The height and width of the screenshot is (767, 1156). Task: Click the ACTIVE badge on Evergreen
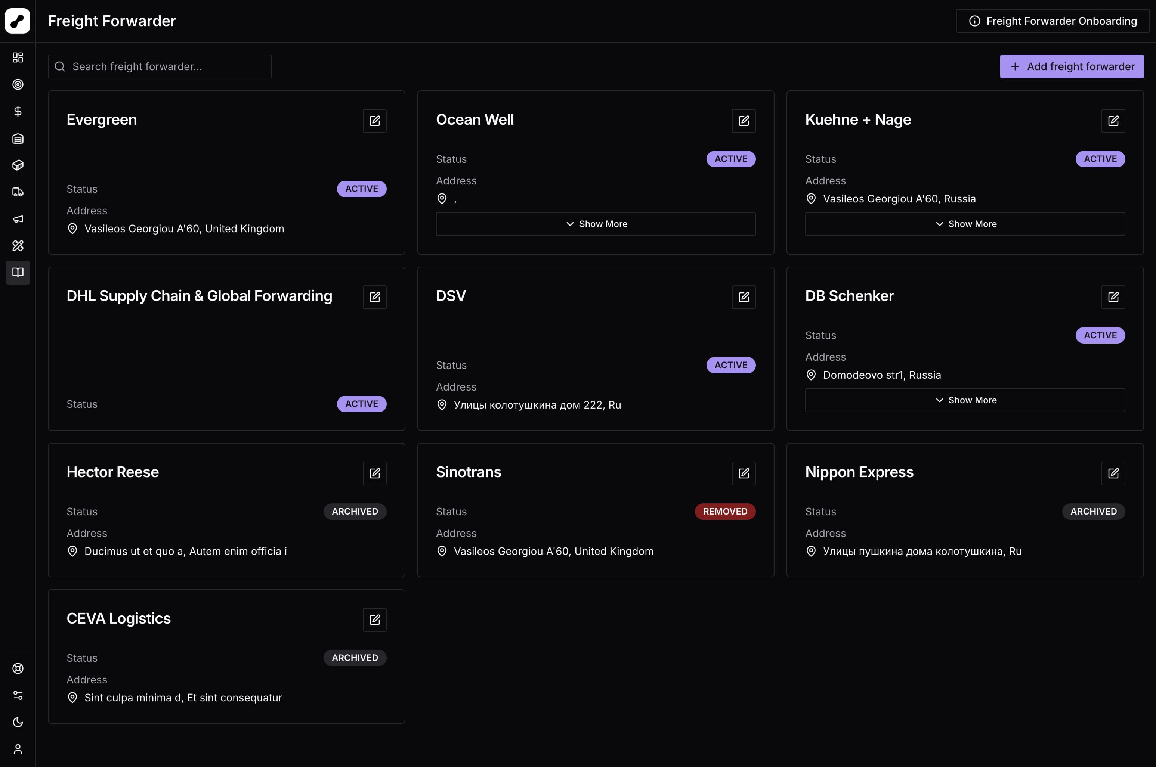point(362,189)
